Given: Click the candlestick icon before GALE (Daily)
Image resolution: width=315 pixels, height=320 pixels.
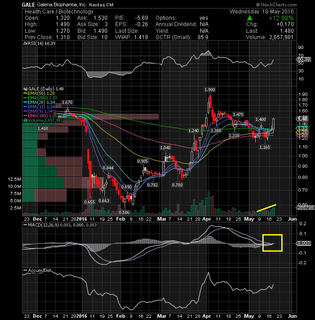Looking at the screenshot, I should tap(25, 89).
